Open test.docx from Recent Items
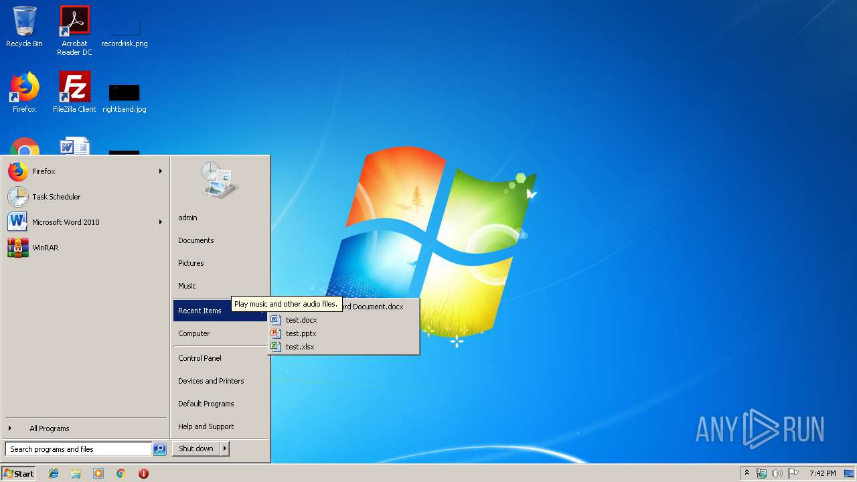The width and height of the screenshot is (857, 482). coord(343,320)
